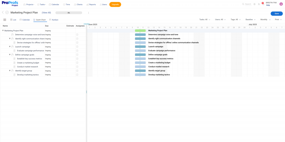
Task: Open the Print dropdown
Action: [x=278, y=20]
